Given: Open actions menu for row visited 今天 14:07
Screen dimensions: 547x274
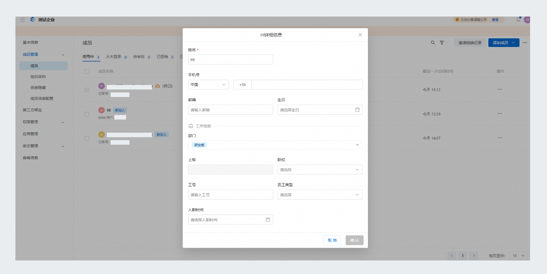Looking at the screenshot, I should 500,138.
